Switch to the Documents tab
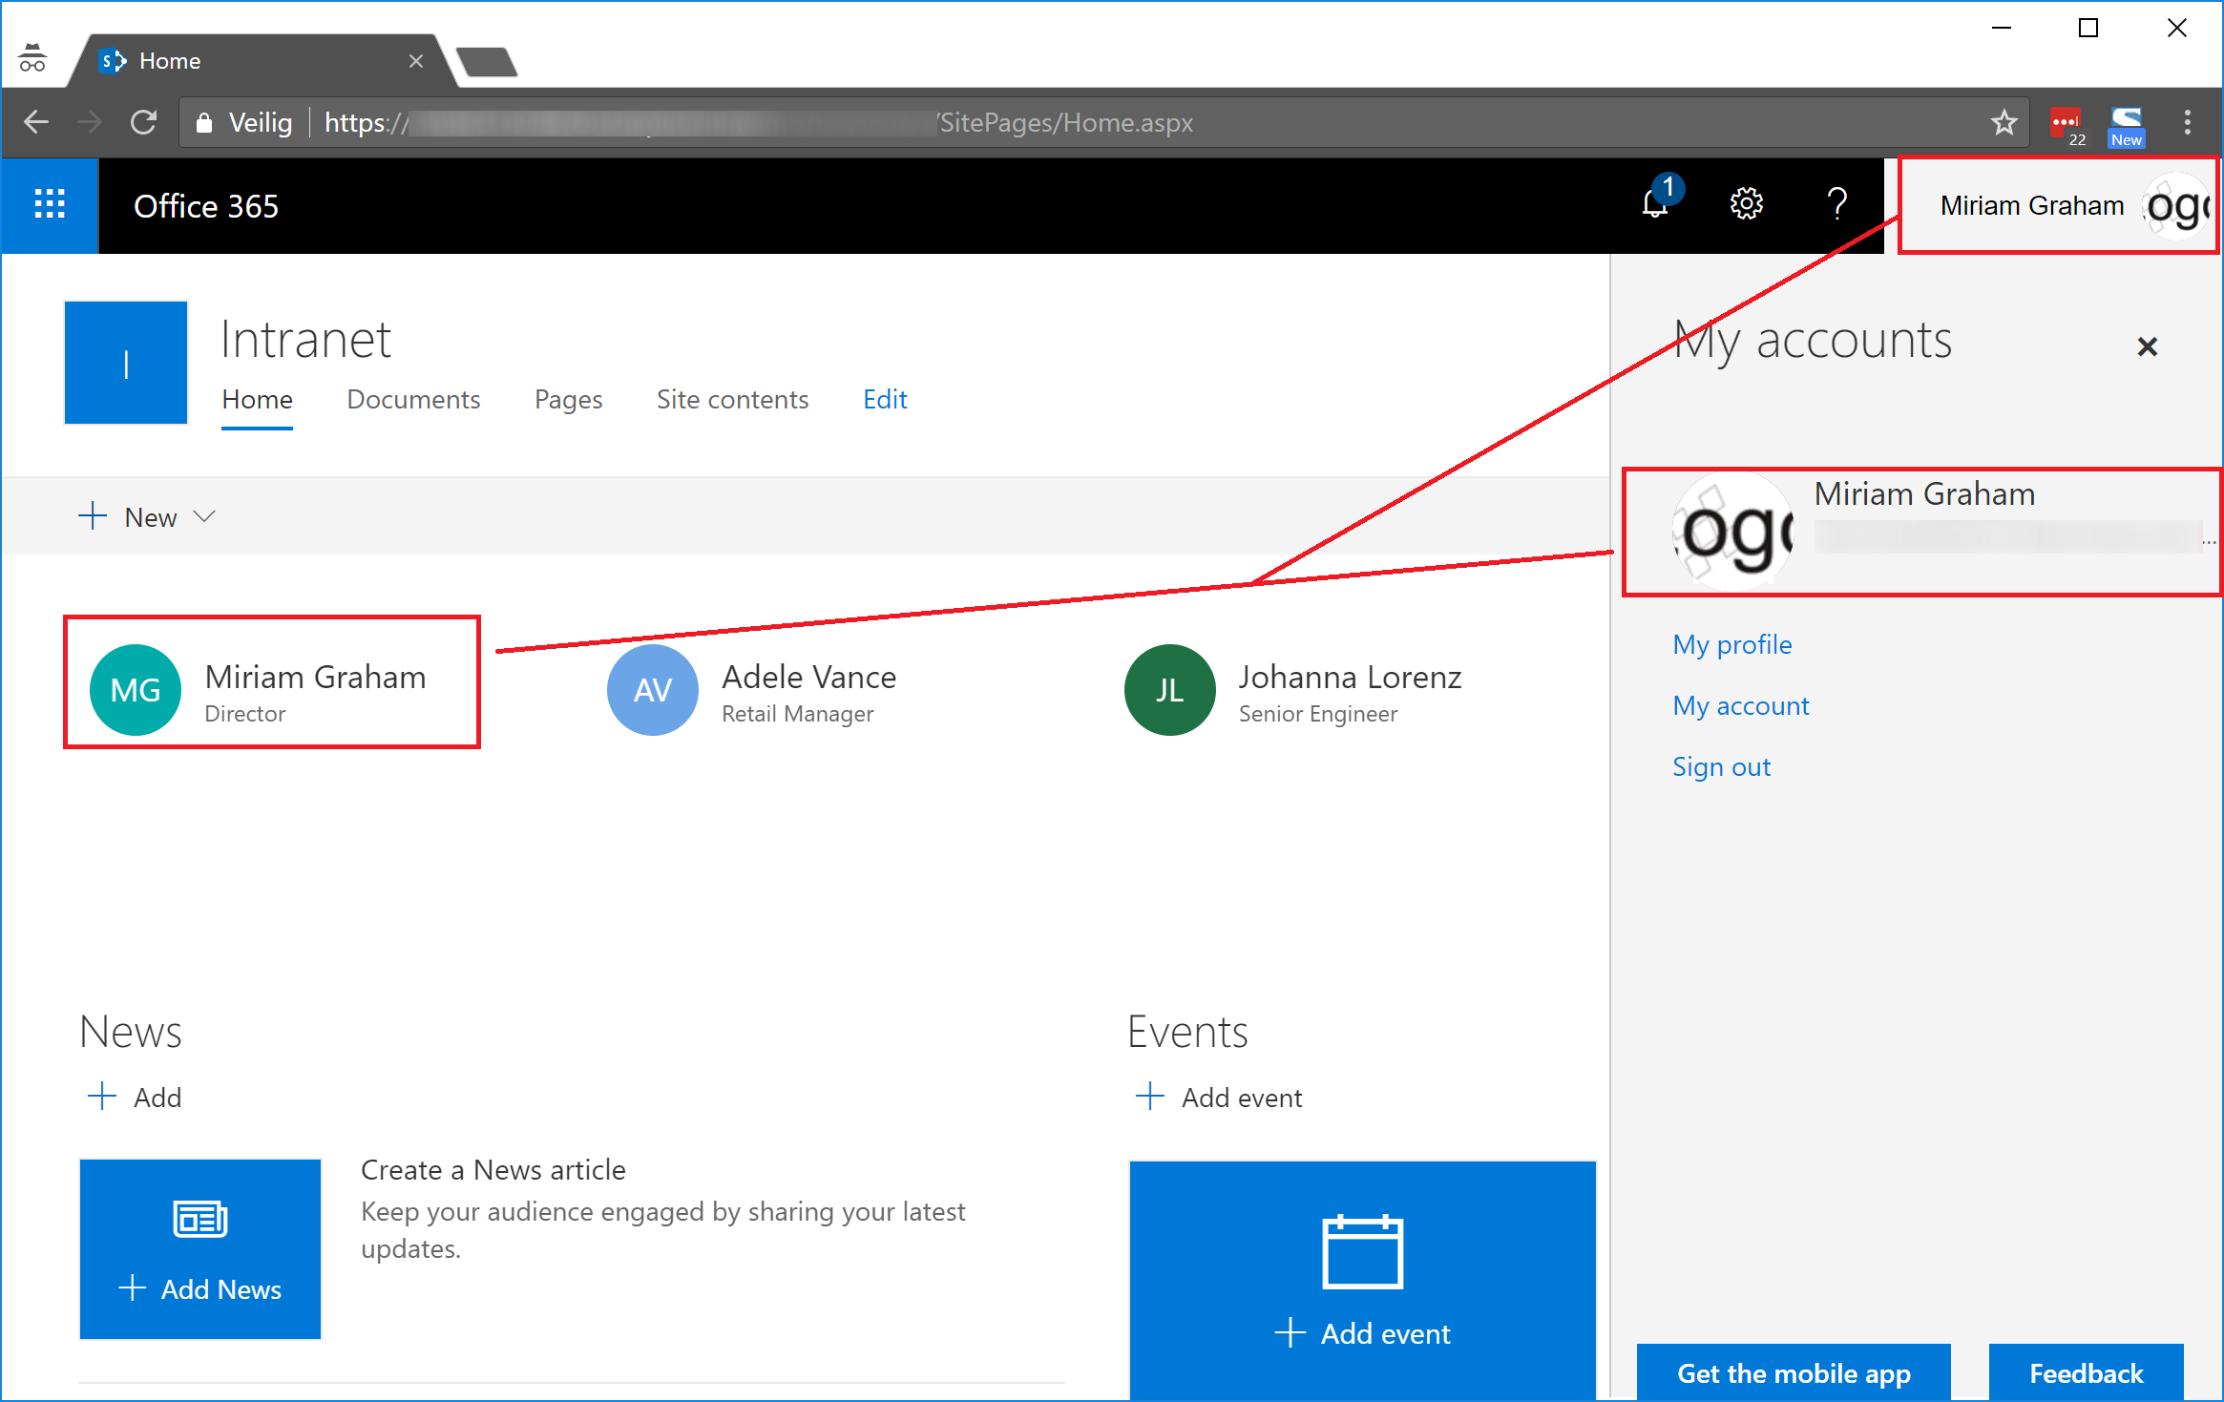 pos(413,399)
